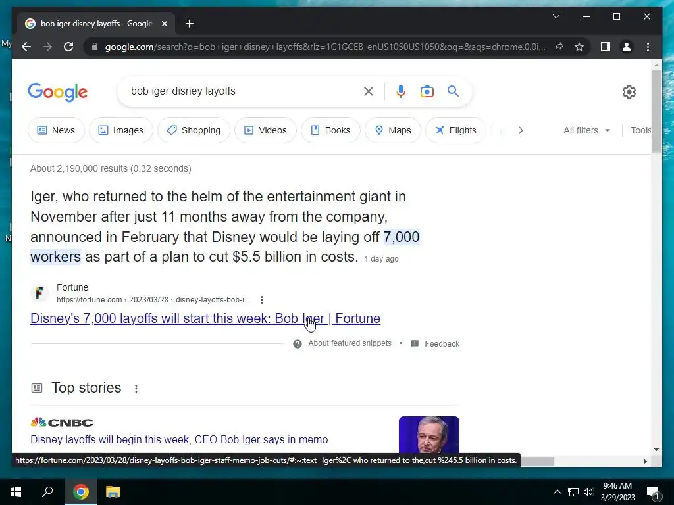
Task: Open Disney's 7,000 layoffs Fortune link
Action: [x=205, y=318]
